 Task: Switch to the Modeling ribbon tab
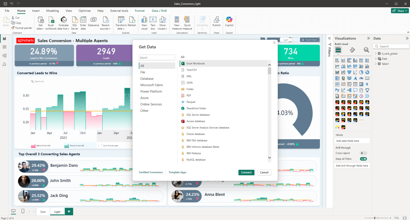pyautogui.click(x=53, y=11)
